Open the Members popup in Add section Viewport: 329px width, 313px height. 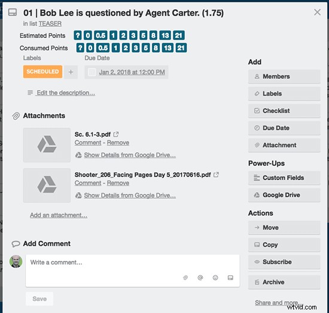click(x=284, y=77)
